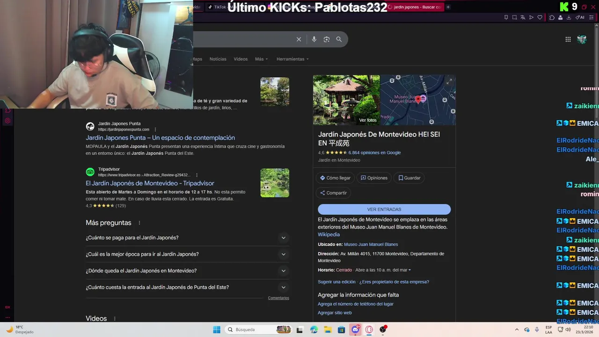Open 6.864 opiniones en Google link
The height and width of the screenshot is (337, 599).
click(374, 153)
